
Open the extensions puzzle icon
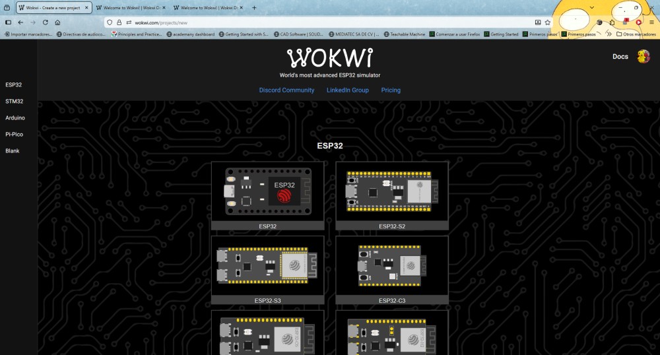(612, 22)
